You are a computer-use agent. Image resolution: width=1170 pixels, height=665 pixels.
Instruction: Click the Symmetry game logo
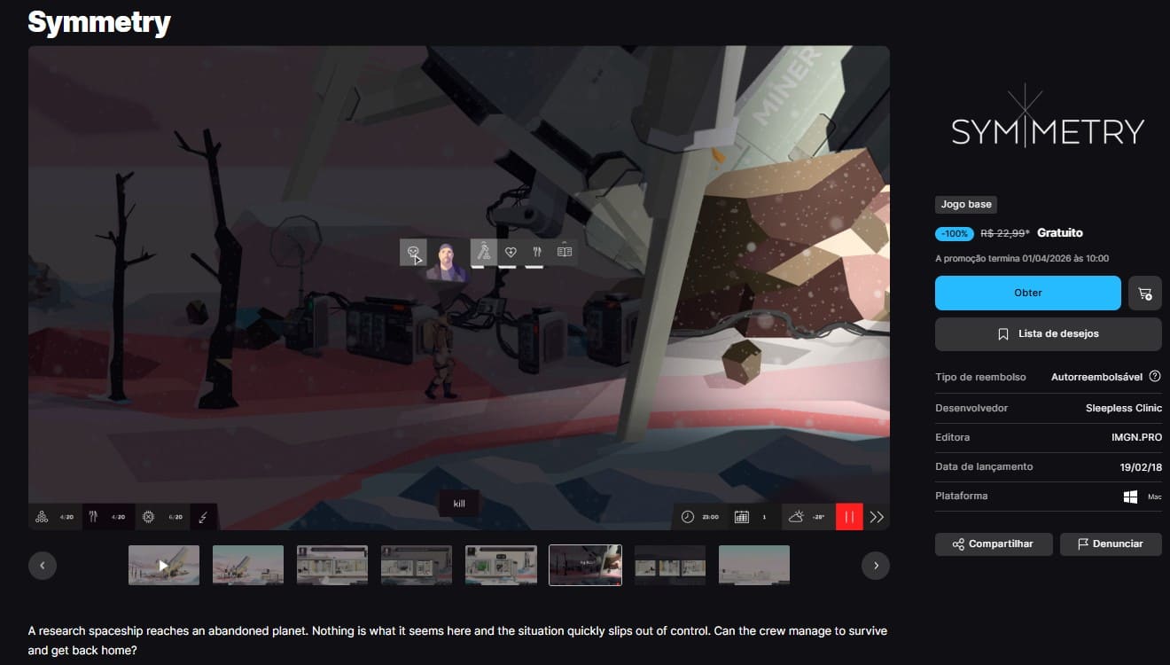(1048, 130)
